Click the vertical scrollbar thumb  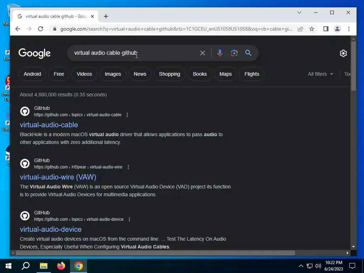tap(353, 66)
